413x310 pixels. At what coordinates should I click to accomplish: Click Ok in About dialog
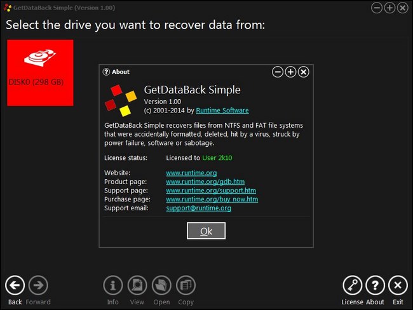[x=206, y=231]
